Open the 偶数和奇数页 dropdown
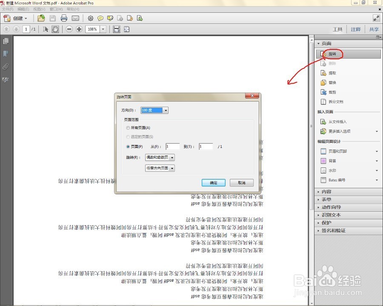 160,157
